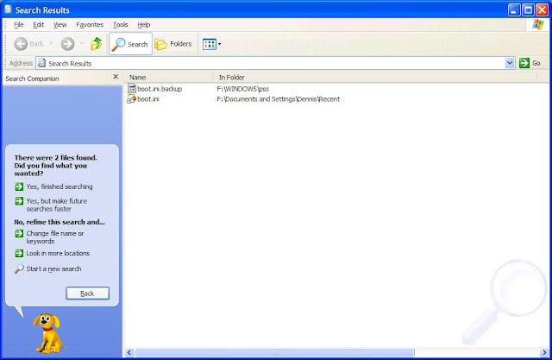Show the Folders pane
The height and width of the screenshot is (360, 552).
[173, 44]
